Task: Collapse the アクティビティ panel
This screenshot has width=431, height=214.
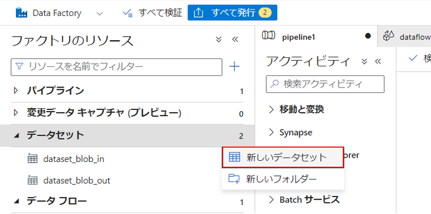Action: [378, 62]
